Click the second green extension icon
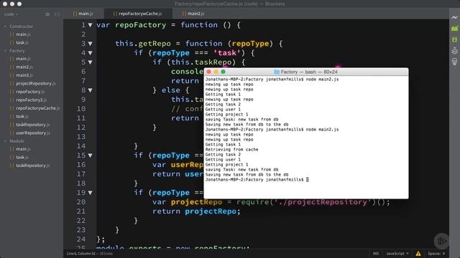Screen dimensions: 460x258 [x=454, y=39]
